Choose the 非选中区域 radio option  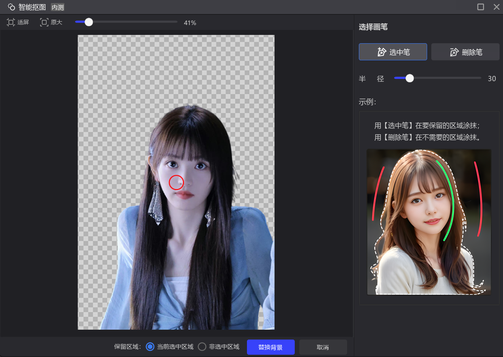coord(202,347)
